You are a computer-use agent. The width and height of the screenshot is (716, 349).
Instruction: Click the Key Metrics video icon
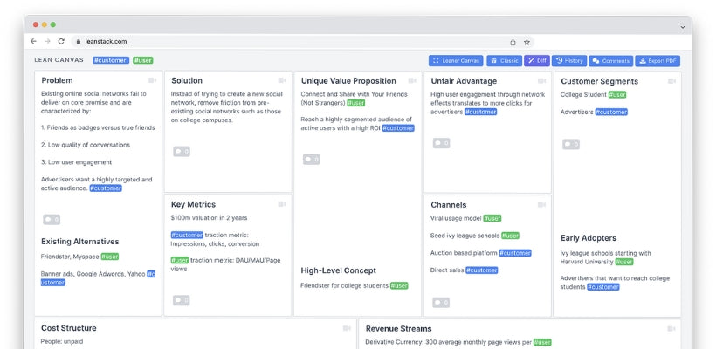click(281, 205)
